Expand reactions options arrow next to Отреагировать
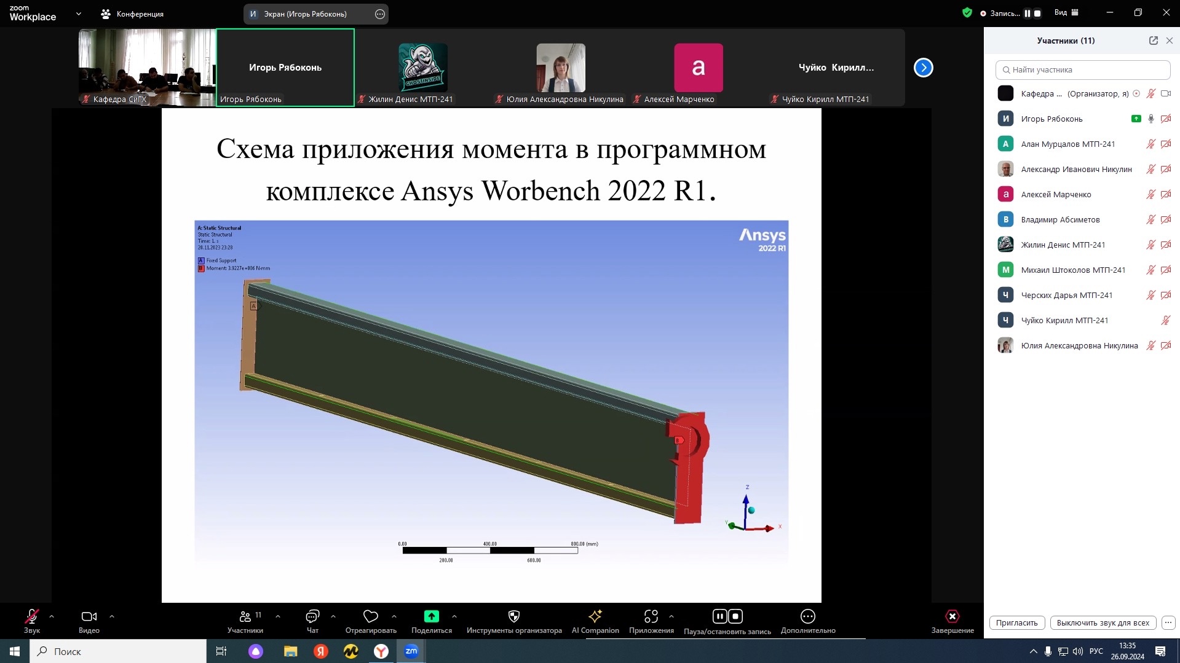The height and width of the screenshot is (663, 1180). [x=394, y=616]
